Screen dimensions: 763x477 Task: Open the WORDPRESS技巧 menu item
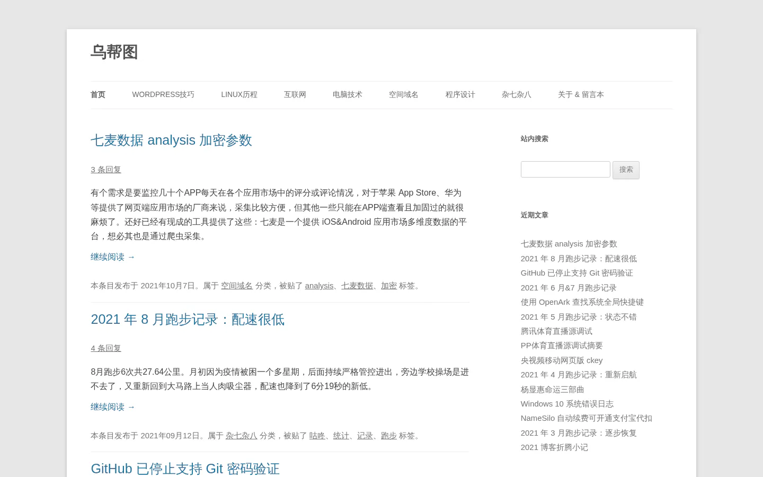[x=163, y=95]
